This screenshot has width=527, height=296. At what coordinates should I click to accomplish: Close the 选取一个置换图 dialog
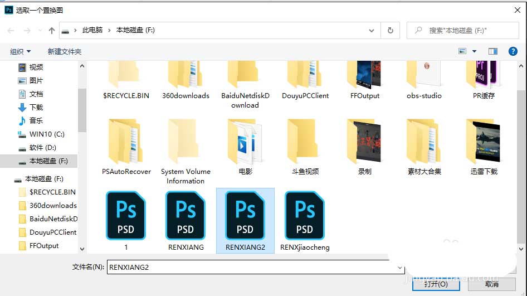pos(518,10)
